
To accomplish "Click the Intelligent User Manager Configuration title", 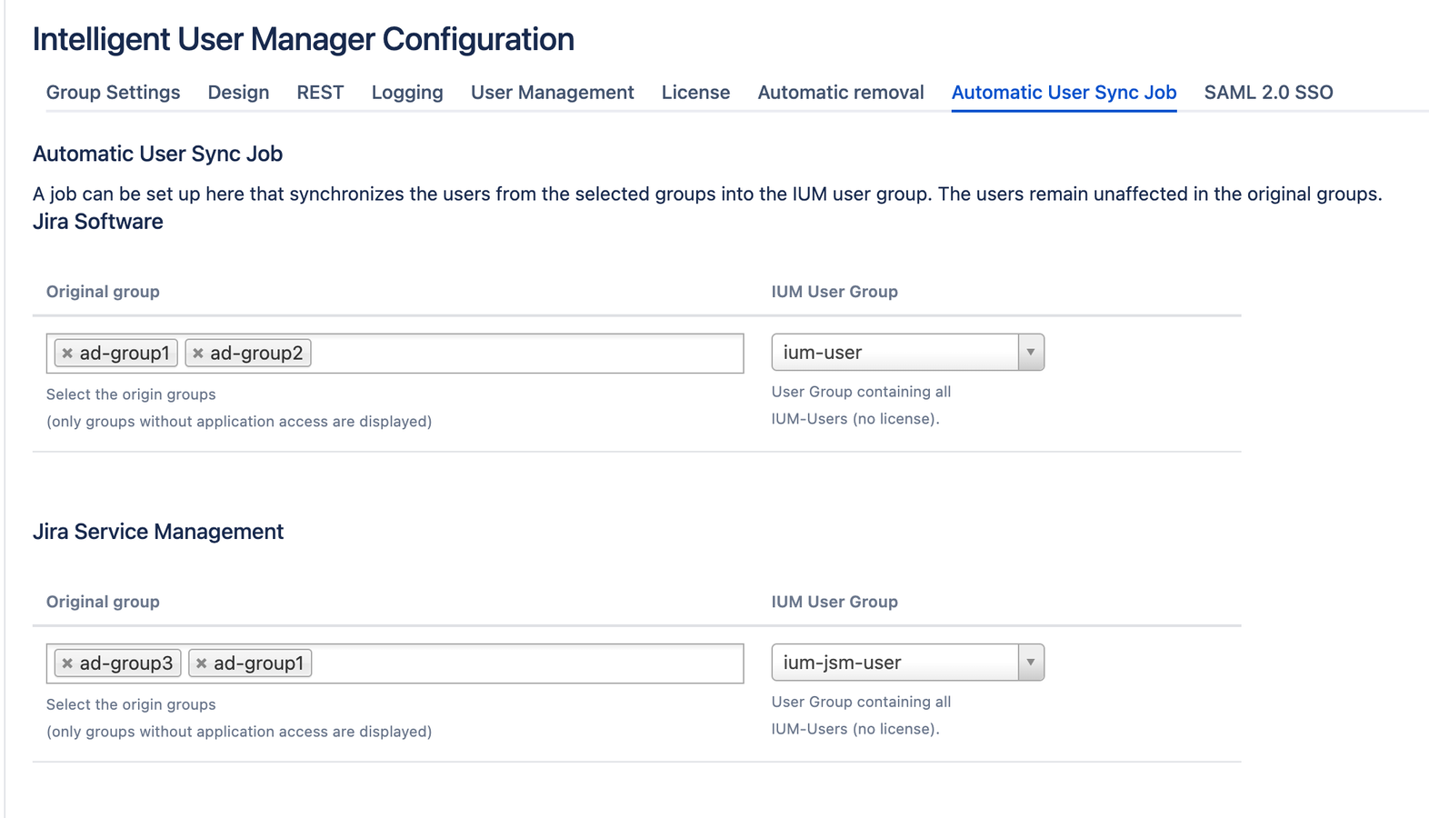I will point(304,39).
